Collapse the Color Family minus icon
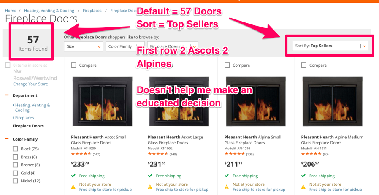 click(x=7, y=139)
